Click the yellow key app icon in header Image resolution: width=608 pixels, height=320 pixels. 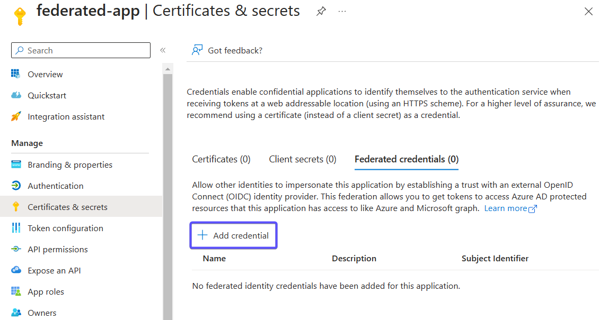(20, 12)
